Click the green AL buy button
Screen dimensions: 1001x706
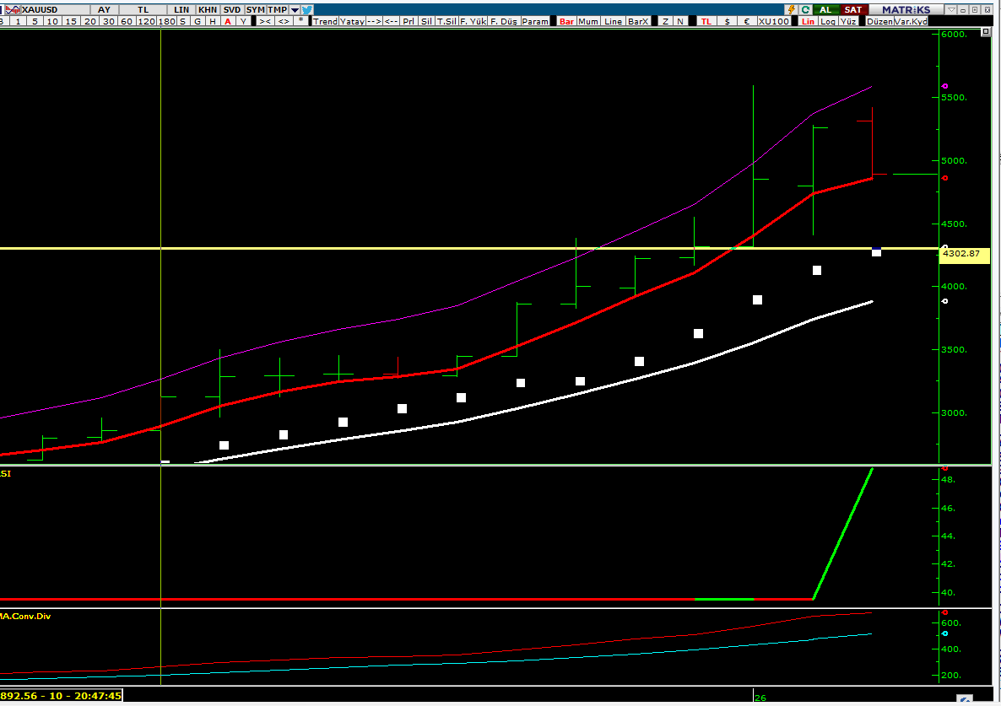825,9
